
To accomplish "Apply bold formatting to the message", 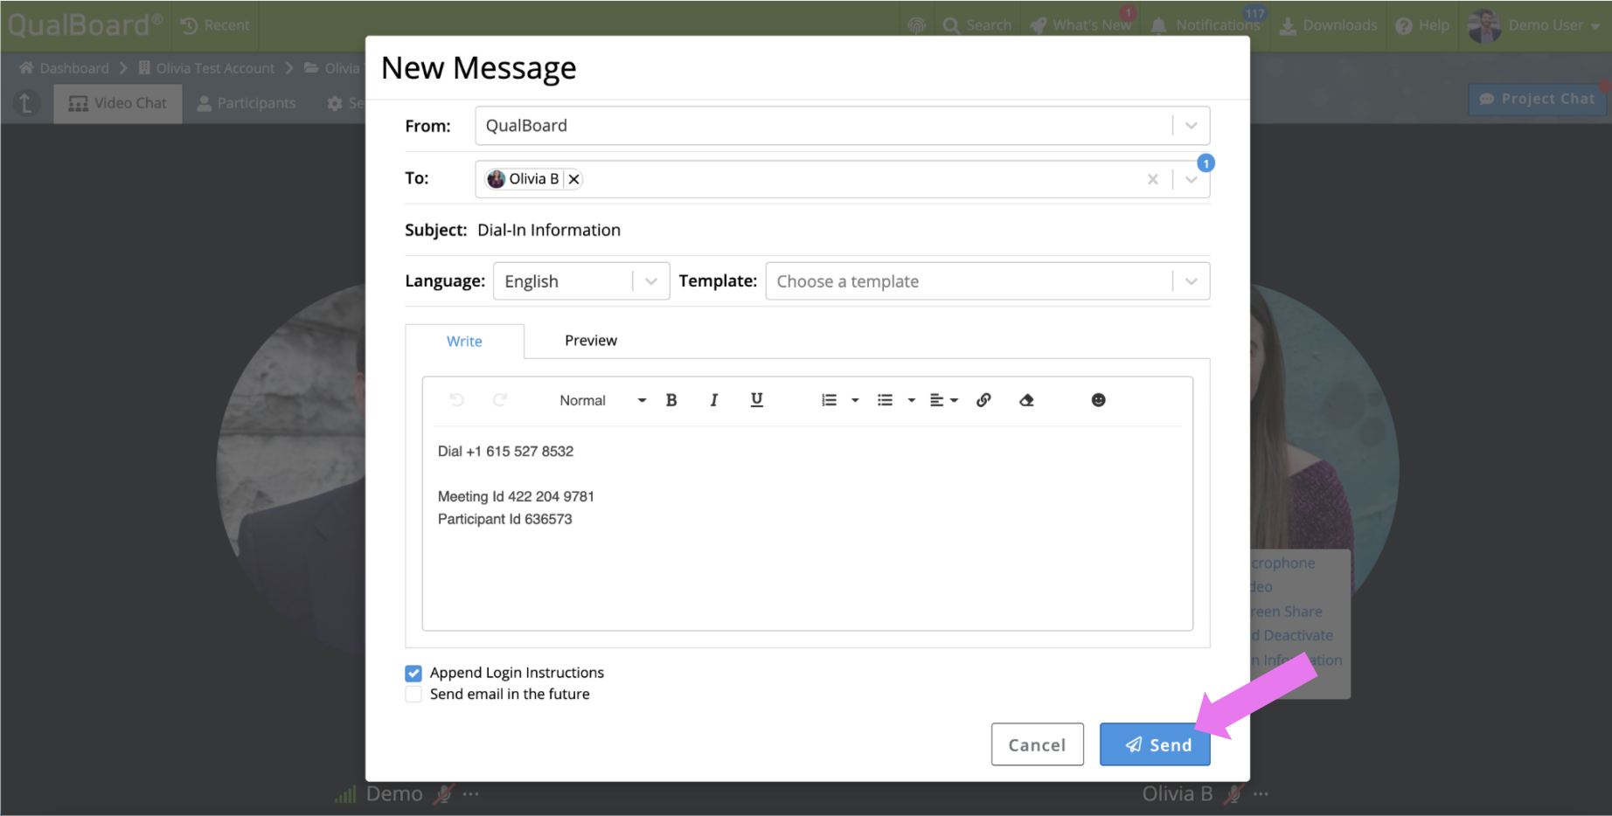I will pos(671,400).
